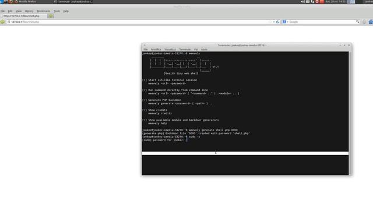Click the new tab button in Firefox

pos(51,16)
